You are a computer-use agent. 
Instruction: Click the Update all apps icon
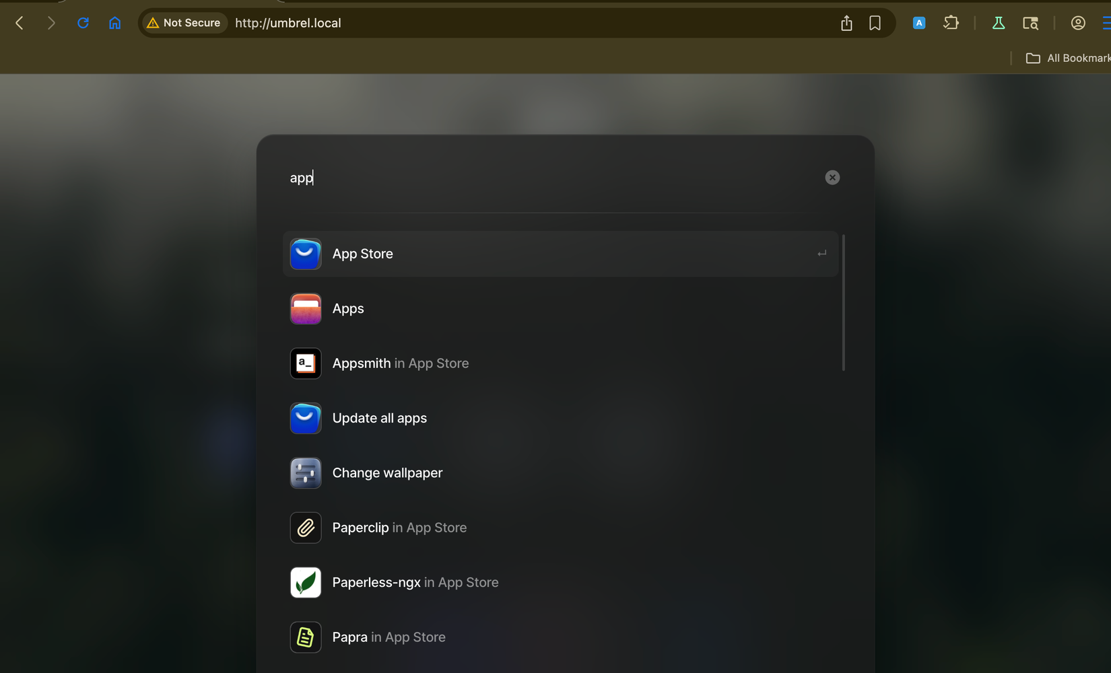click(306, 418)
